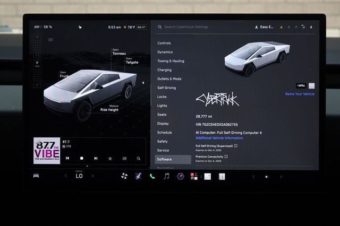Tap the VIN 7G2CEHEDXSA062755 text
340x226 pixels.
217,125
